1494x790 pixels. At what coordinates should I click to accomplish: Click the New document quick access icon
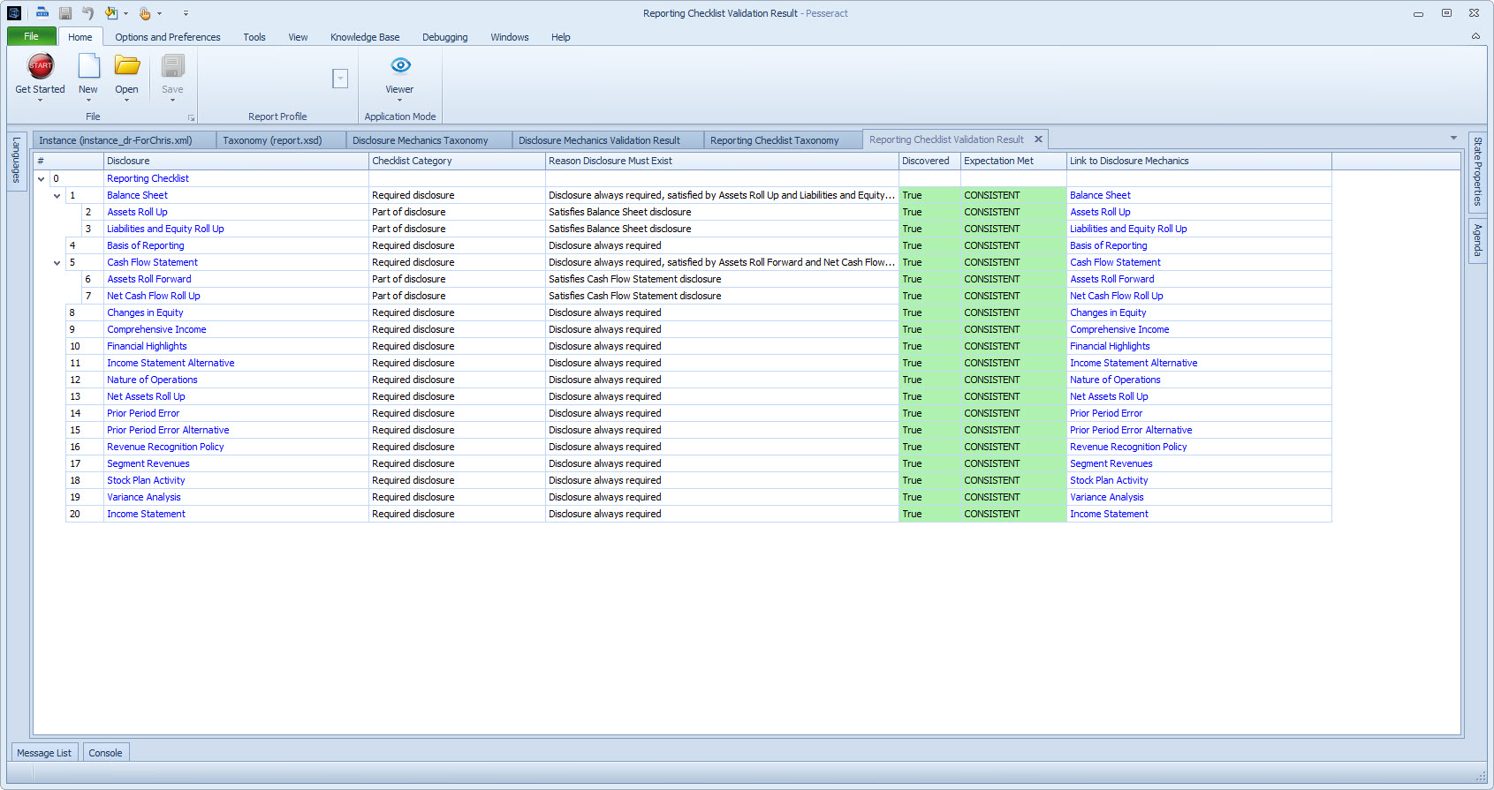(42, 13)
